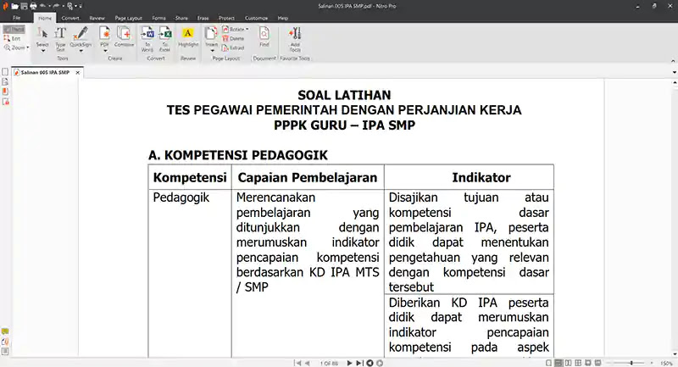Open the Page Layout ribbon tab
The width and height of the screenshot is (678, 367).
(129, 18)
